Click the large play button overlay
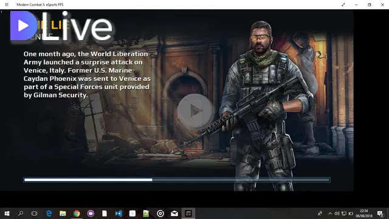389x219 pixels. tap(194, 111)
